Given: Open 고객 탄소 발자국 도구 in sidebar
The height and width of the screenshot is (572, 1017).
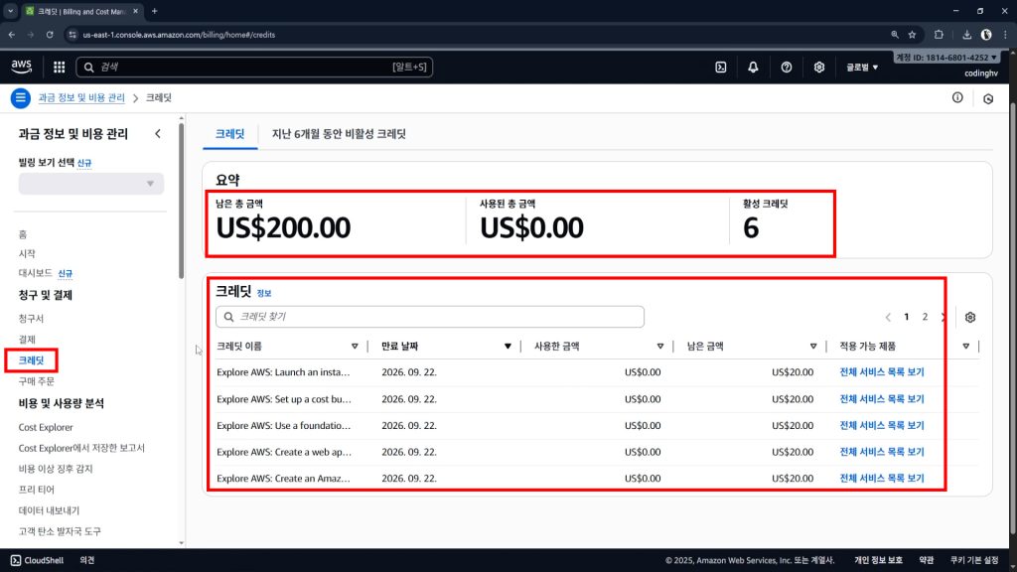Looking at the screenshot, I should 60,531.
